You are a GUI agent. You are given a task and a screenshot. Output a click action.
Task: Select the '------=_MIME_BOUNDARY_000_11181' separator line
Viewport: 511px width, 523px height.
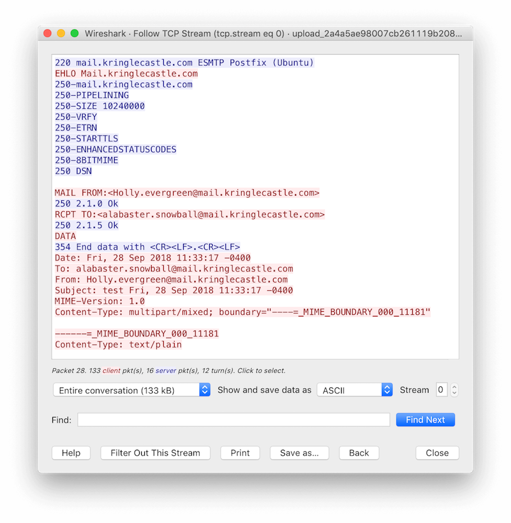click(x=137, y=334)
